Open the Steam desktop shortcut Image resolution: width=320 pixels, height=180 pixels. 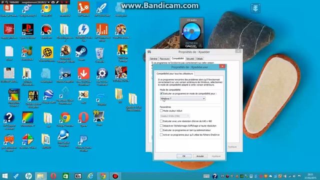(81, 52)
